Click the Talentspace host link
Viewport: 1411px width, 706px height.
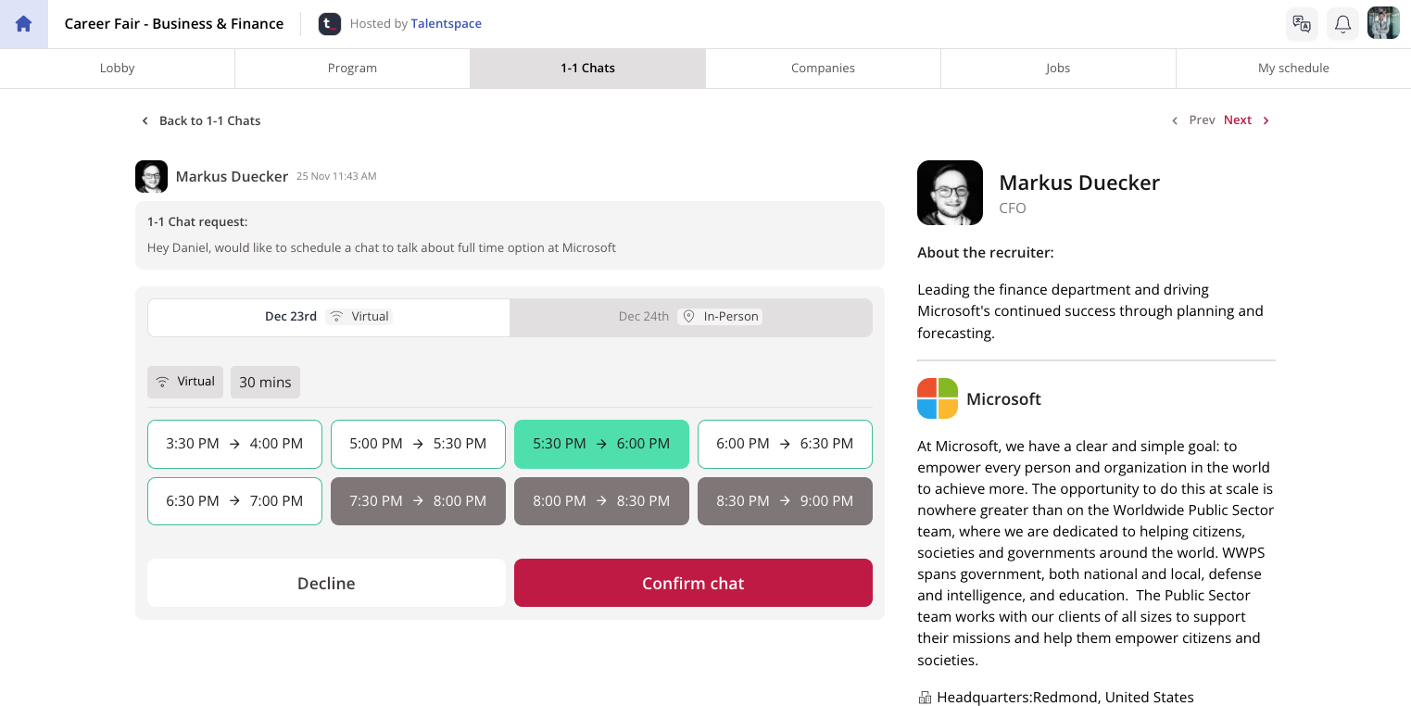(447, 24)
